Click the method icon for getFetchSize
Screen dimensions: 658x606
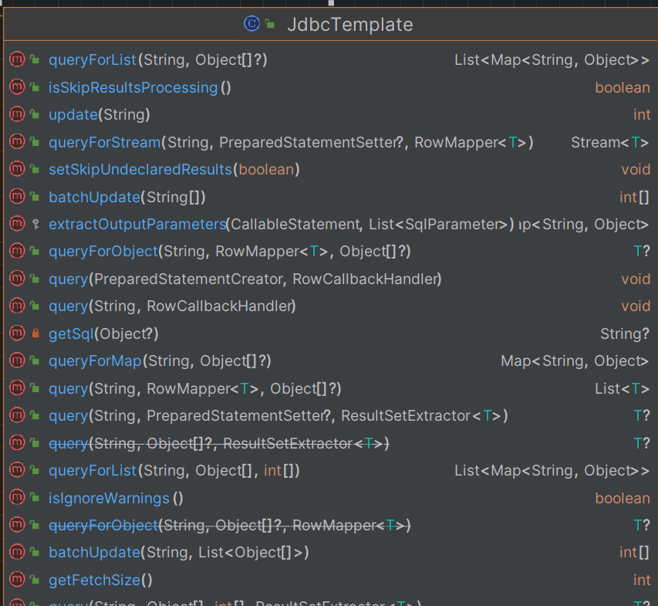[17, 580]
